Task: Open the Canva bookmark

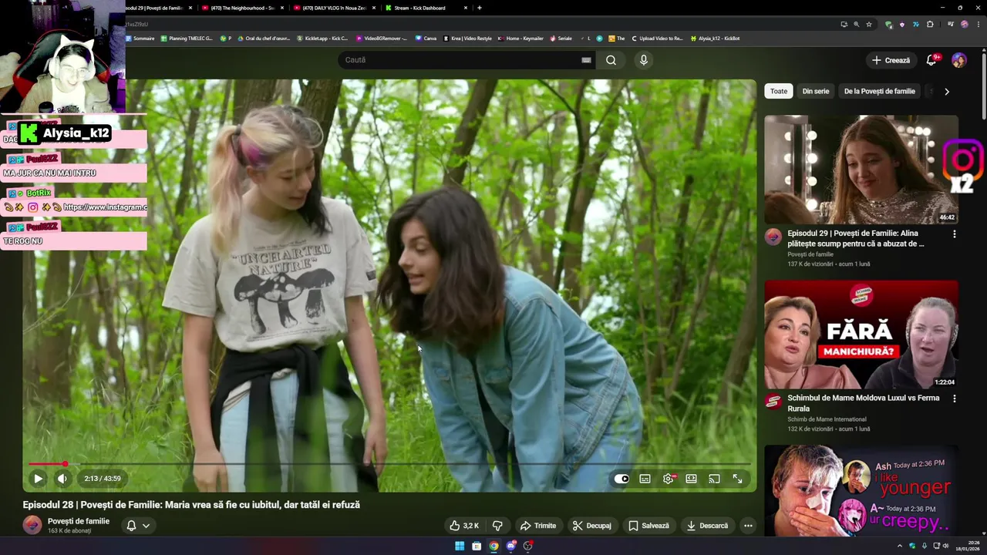Action: pos(426,39)
